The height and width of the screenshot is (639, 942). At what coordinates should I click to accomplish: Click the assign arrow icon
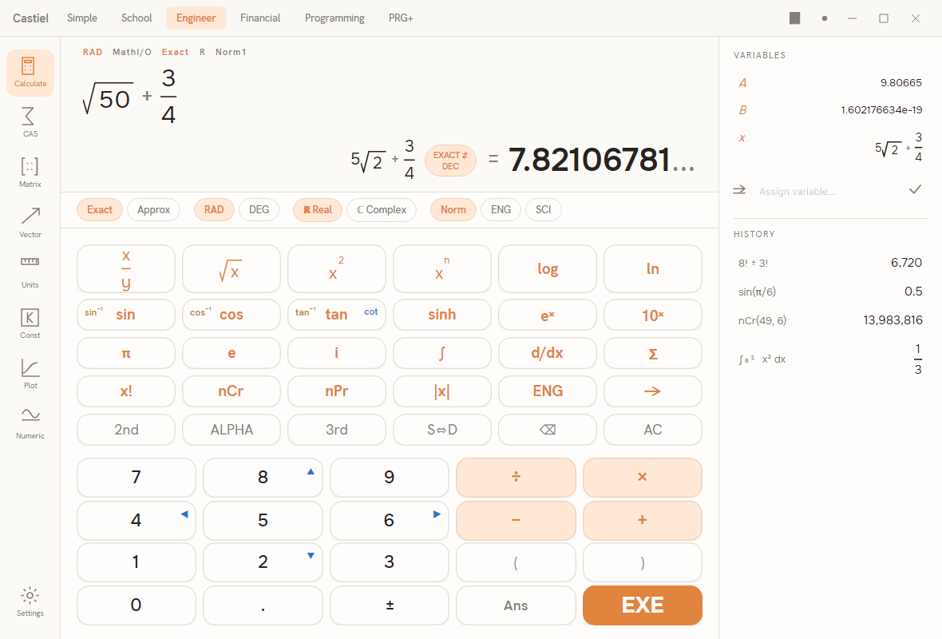click(739, 190)
